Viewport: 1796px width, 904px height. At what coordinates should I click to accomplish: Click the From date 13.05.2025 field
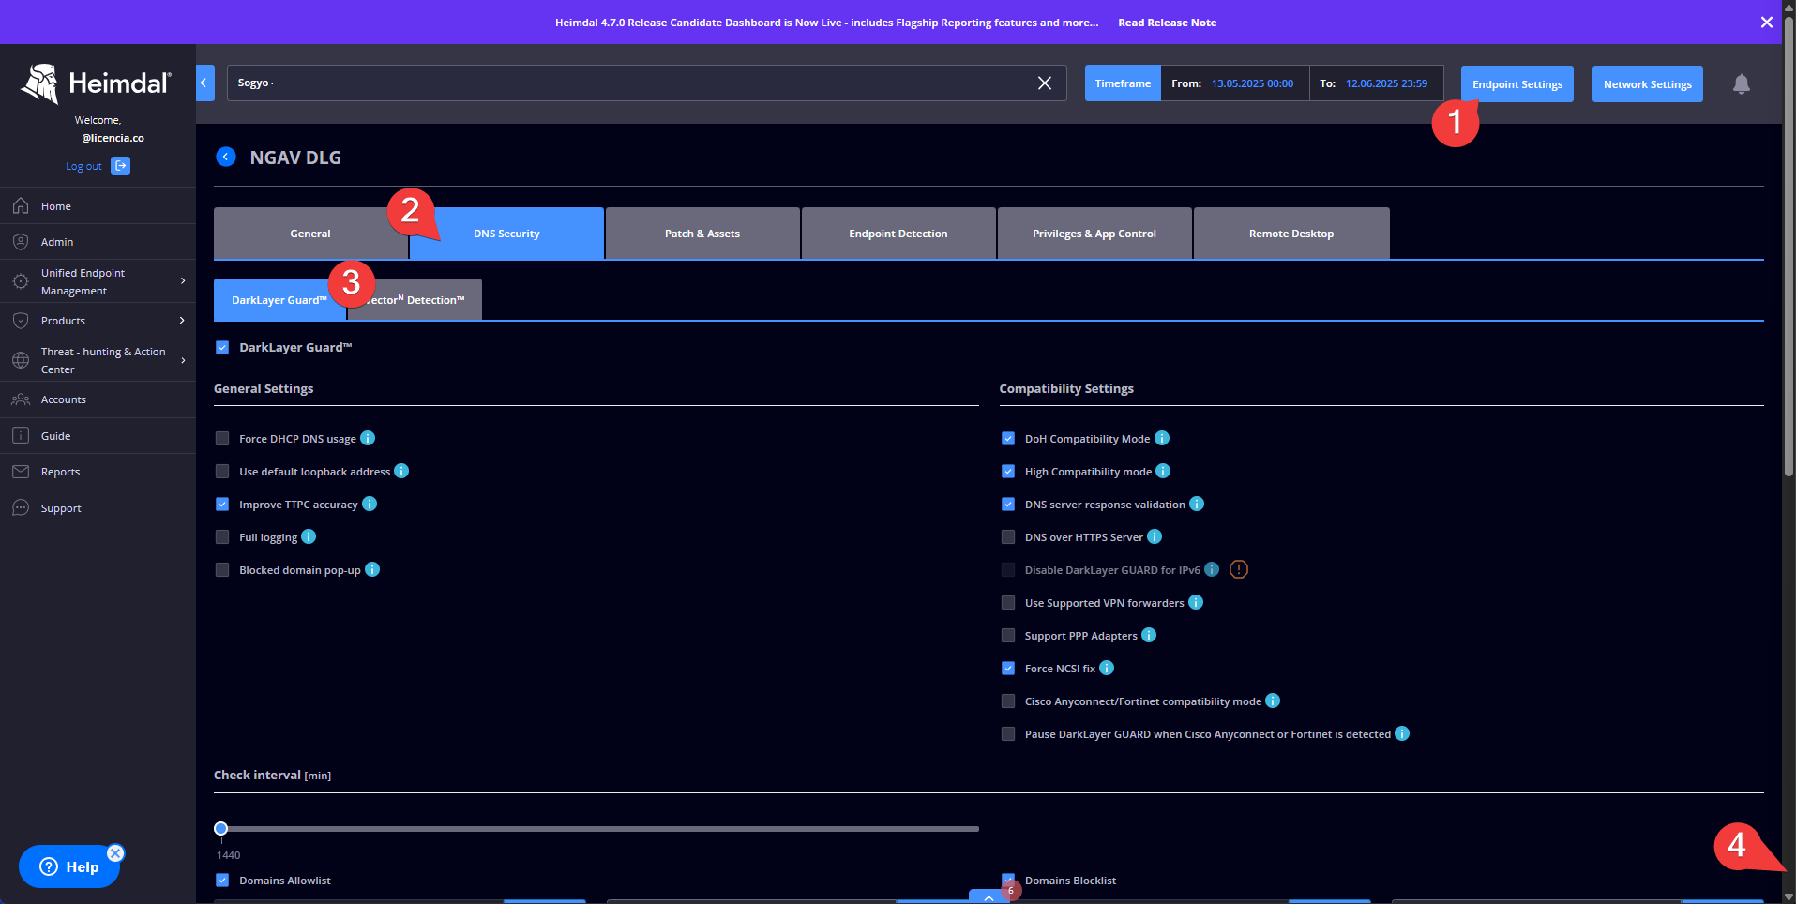point(1252,83)
